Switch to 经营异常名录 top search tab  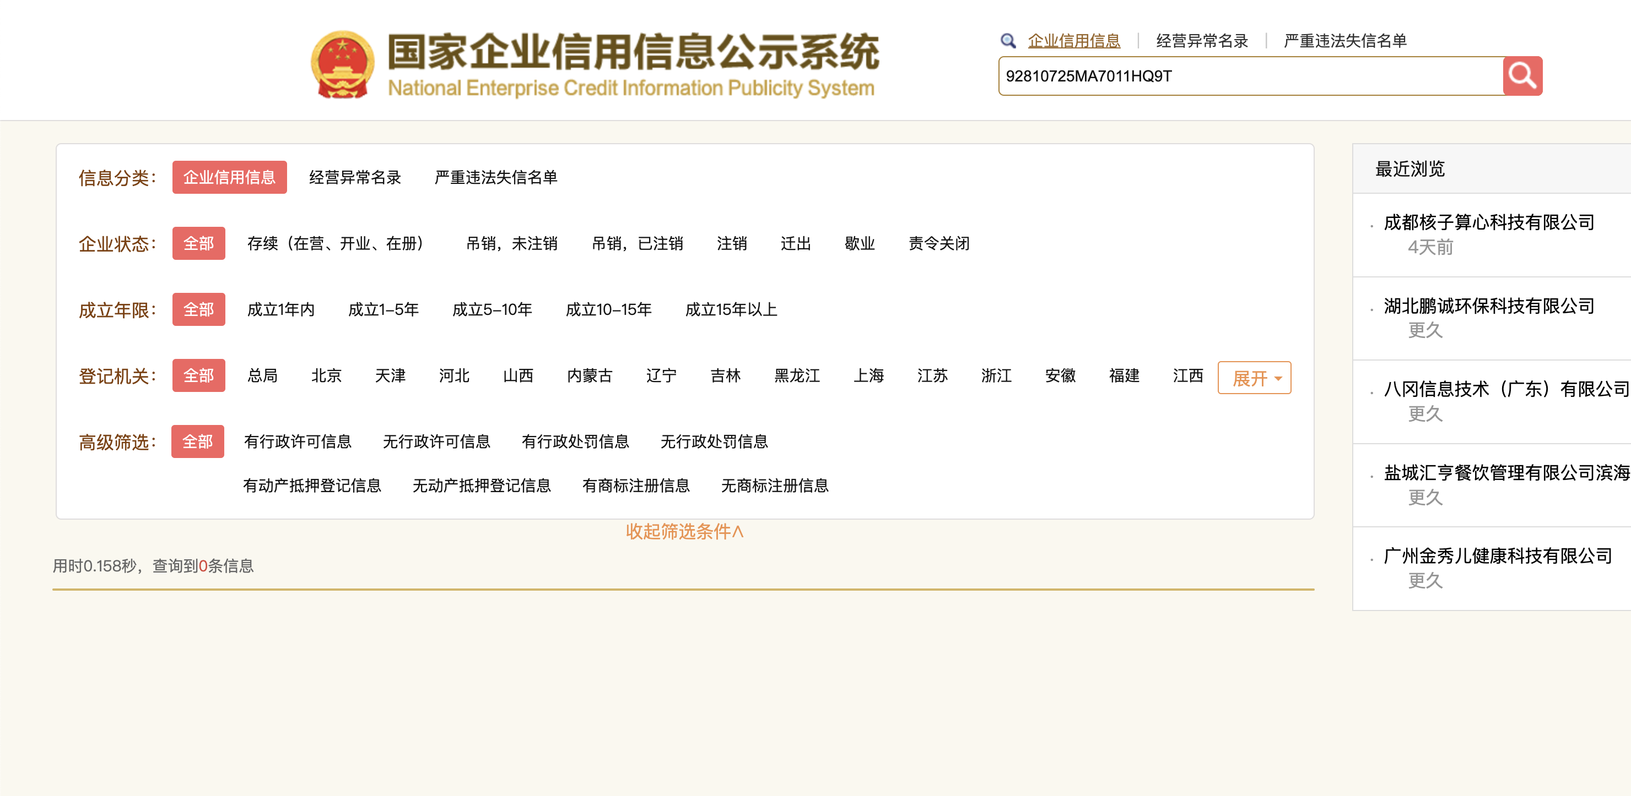pyautogui.click(x=1201, y=41)
